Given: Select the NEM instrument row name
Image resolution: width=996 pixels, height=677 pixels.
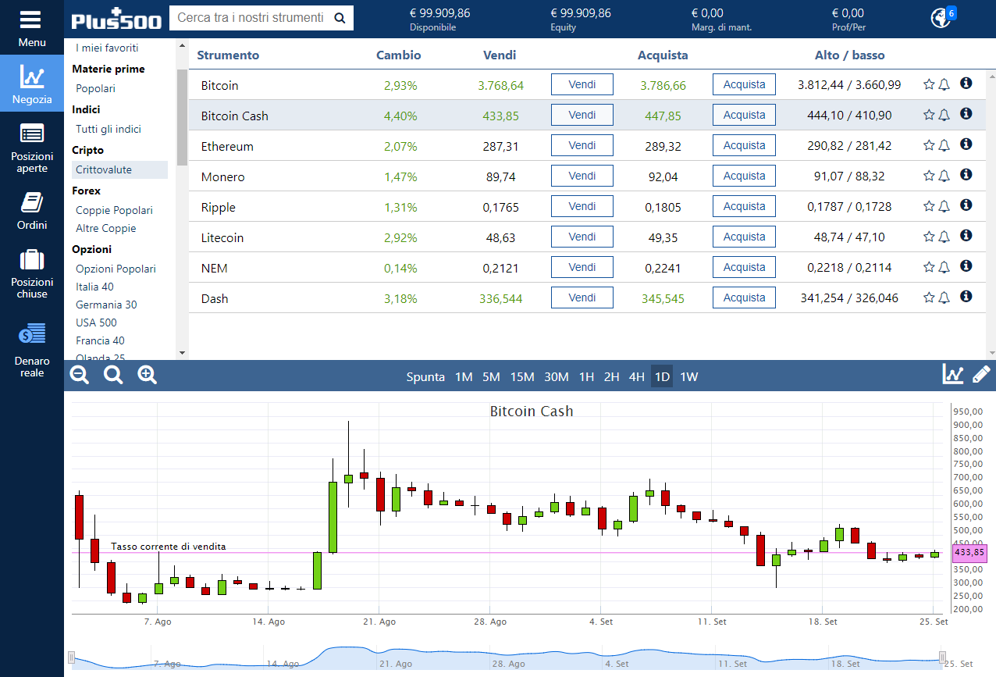Looking at the screenshot, I should (x=214, y=268).
